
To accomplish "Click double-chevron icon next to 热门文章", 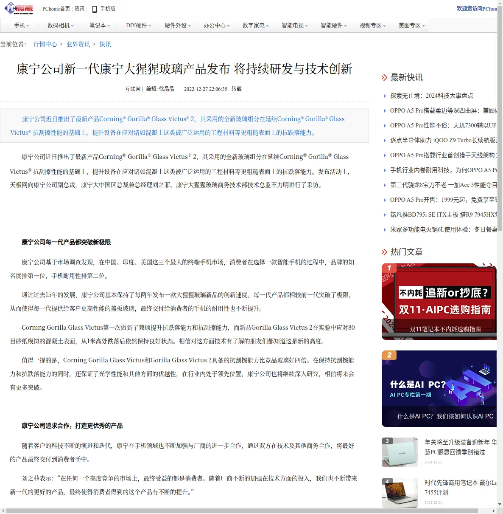I will click(x=385, y=252).
